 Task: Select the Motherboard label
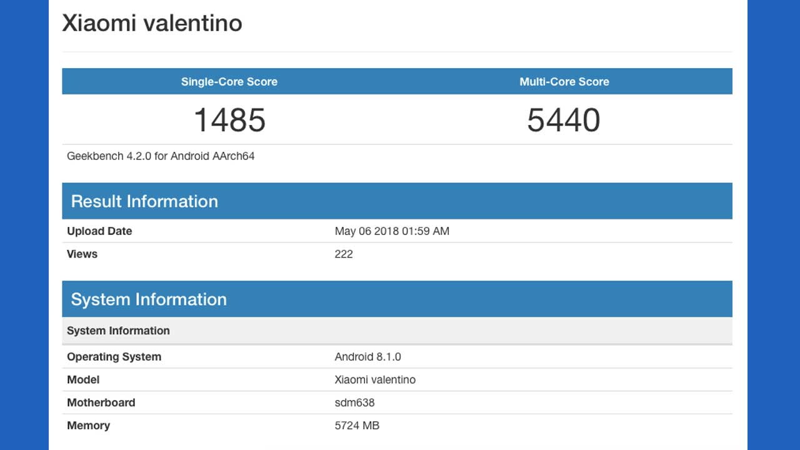coord(101,402)
